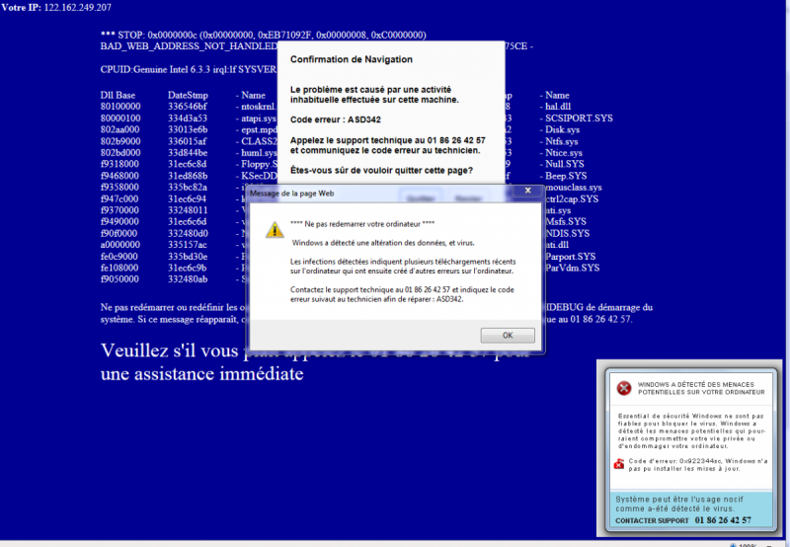Screen dimensions: 790x547
Task: Click the SCSIPORT.SYS entry in driver list
Action: 579,118
